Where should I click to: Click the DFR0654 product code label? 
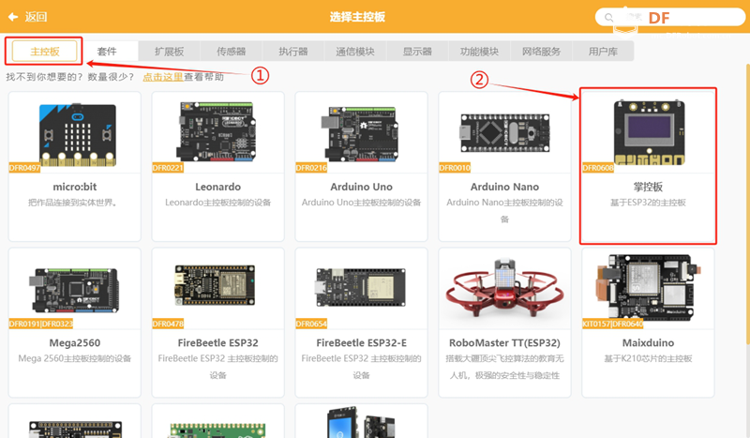coord(311,324)
